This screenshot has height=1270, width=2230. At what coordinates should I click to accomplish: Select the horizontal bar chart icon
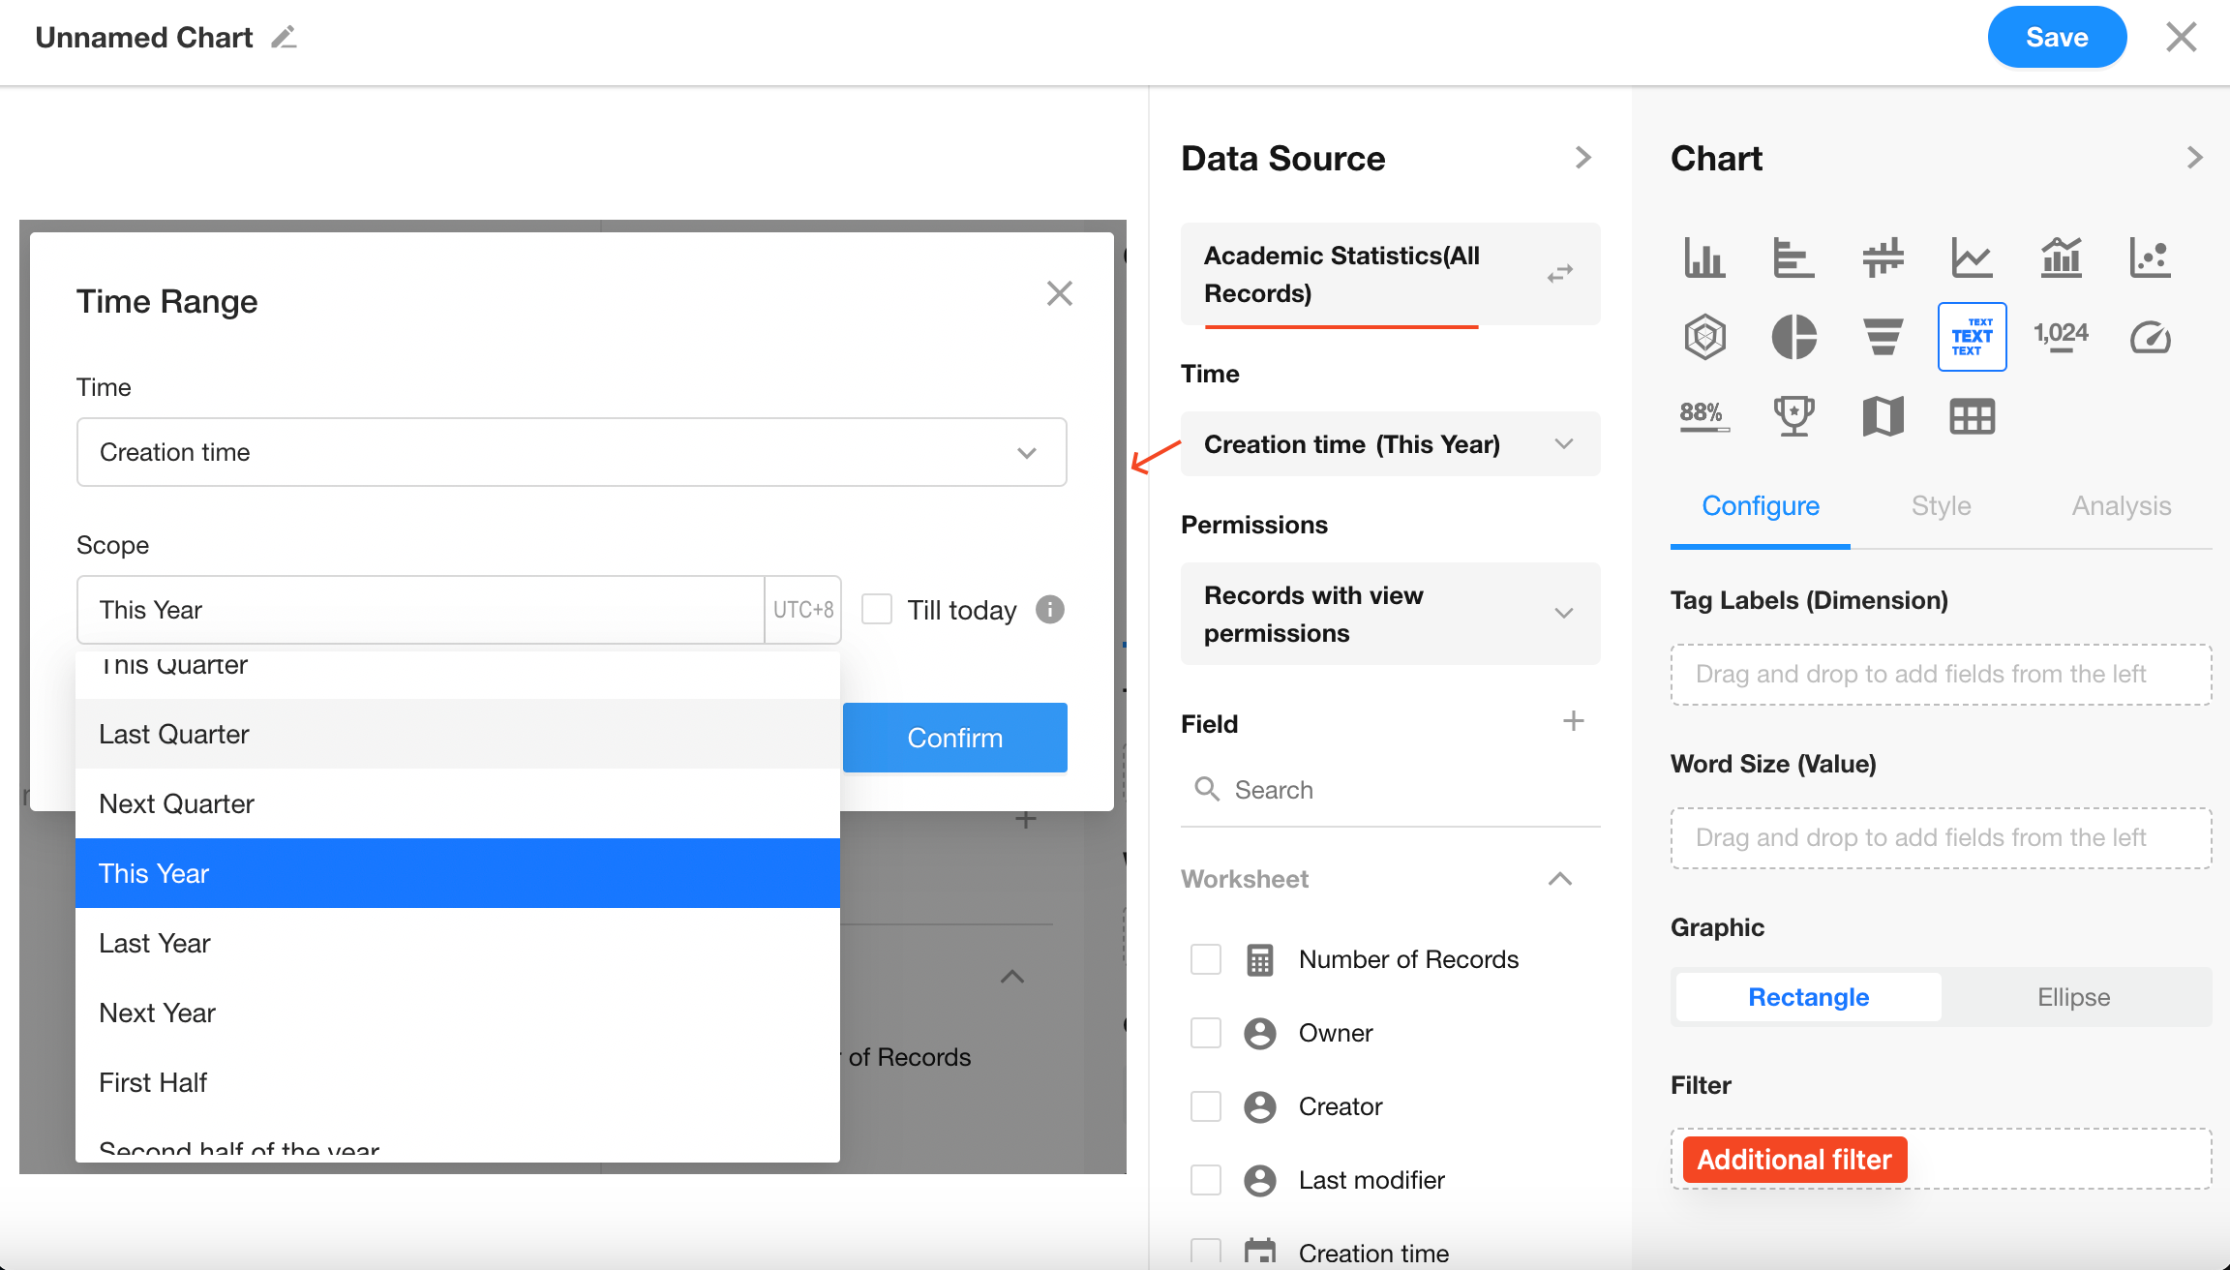coord(1793,257)
